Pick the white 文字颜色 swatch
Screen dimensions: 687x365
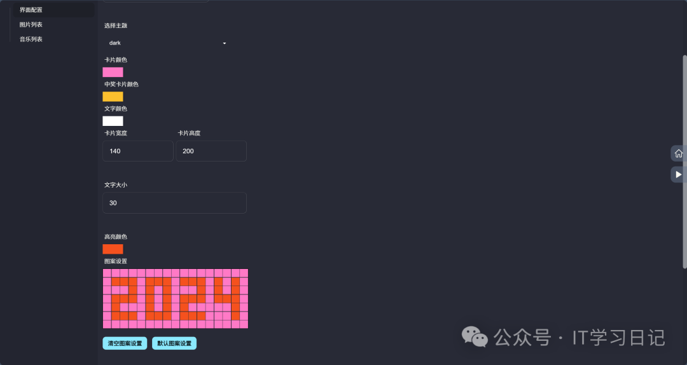[x=113, y=121]
